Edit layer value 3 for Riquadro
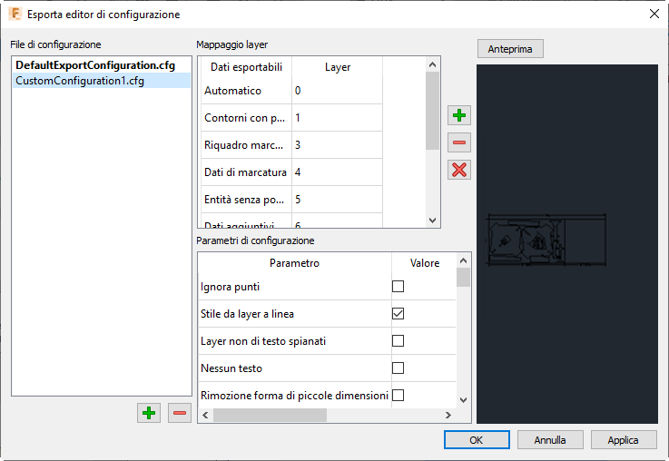Screen dimensions: 669x461 click(x=337, y=145)
